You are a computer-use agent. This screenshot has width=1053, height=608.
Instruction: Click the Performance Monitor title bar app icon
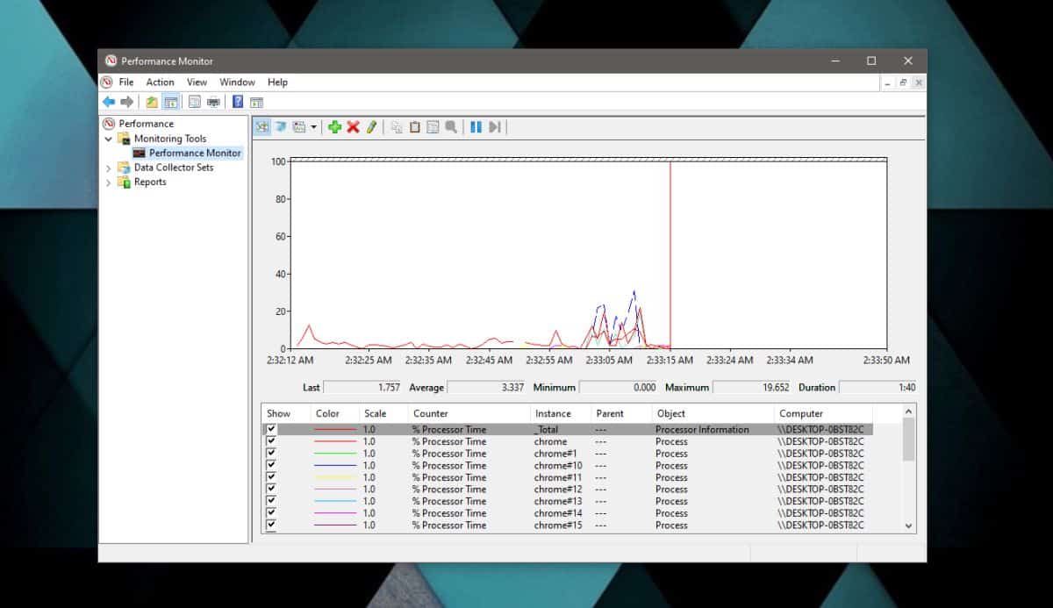111,61
